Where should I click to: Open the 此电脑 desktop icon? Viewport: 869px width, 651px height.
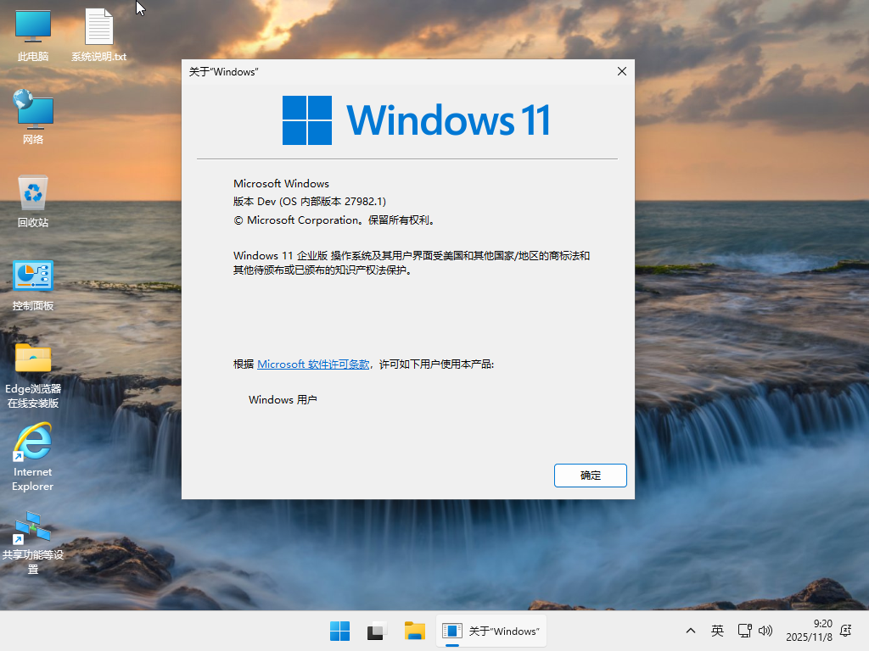click(33, 36)
